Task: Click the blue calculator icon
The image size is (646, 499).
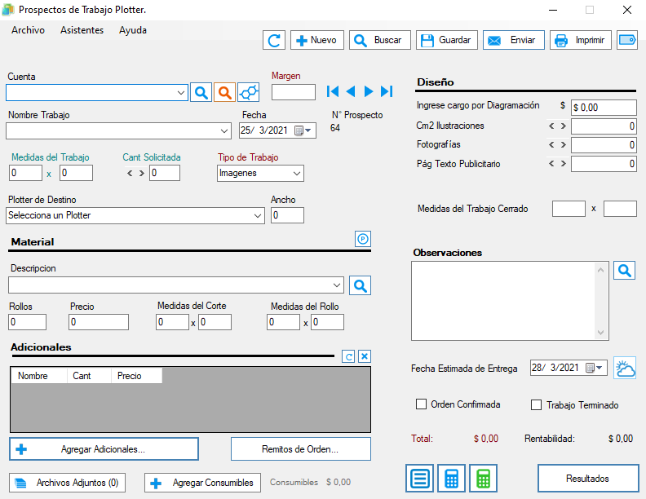Action: (452, 479)
